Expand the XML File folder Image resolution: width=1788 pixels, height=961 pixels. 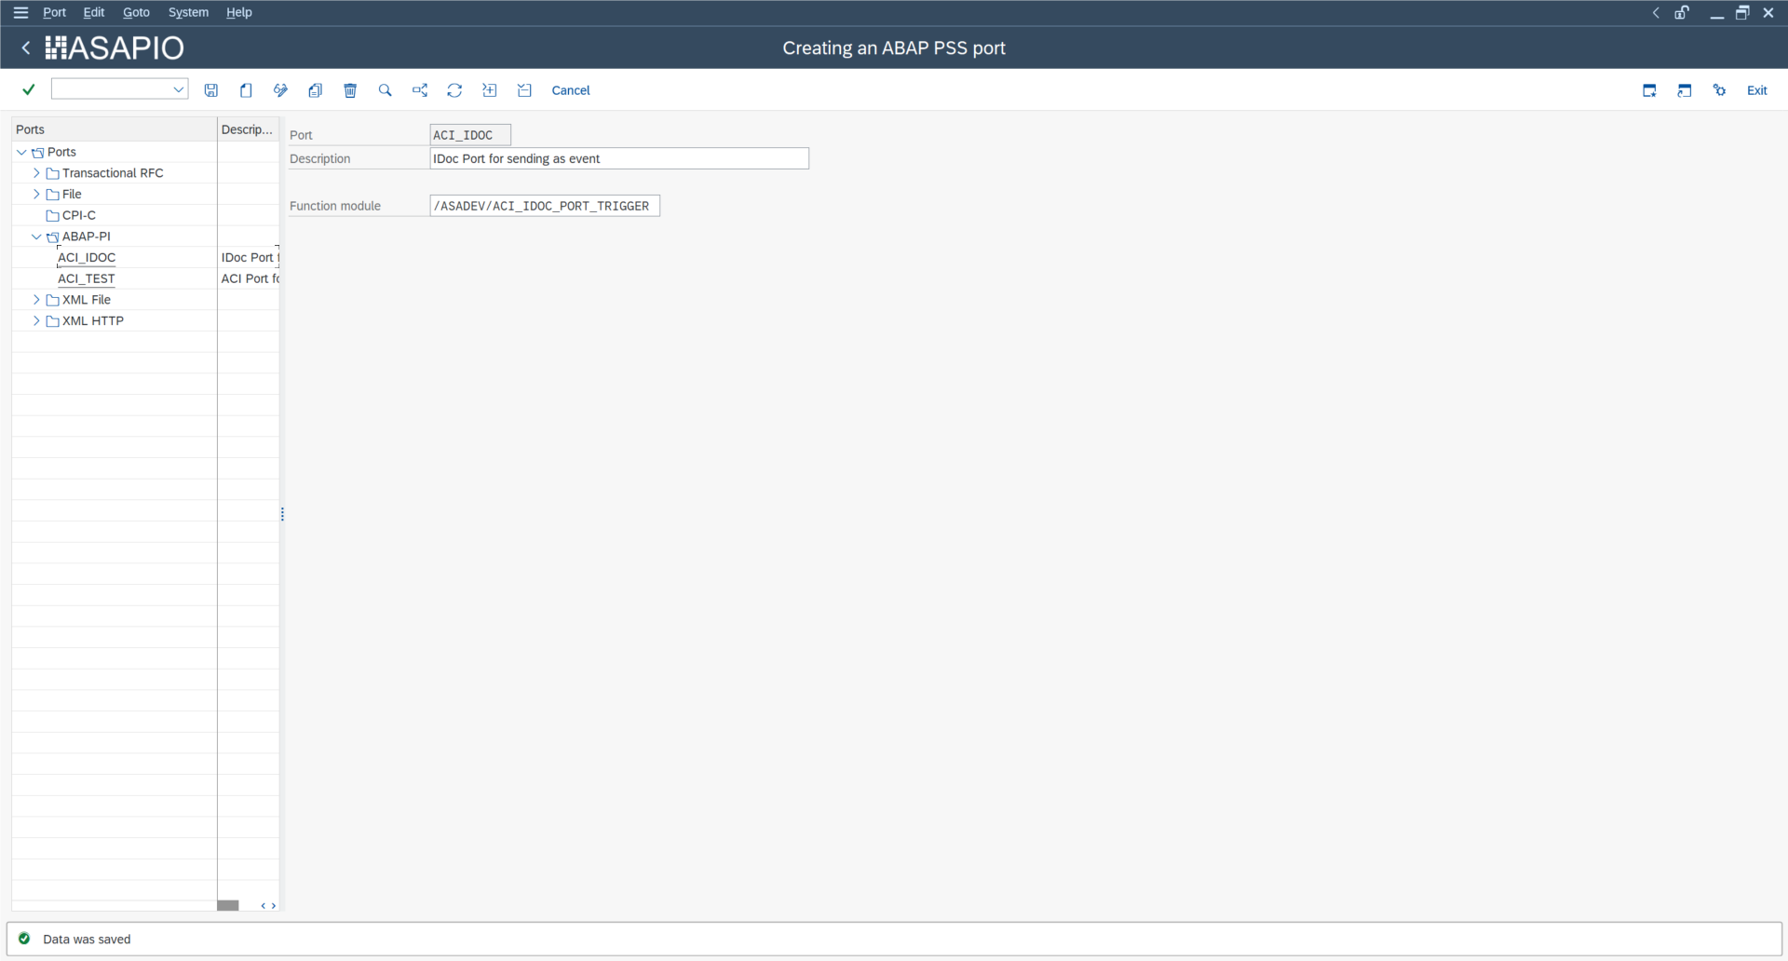pos(36,300)
